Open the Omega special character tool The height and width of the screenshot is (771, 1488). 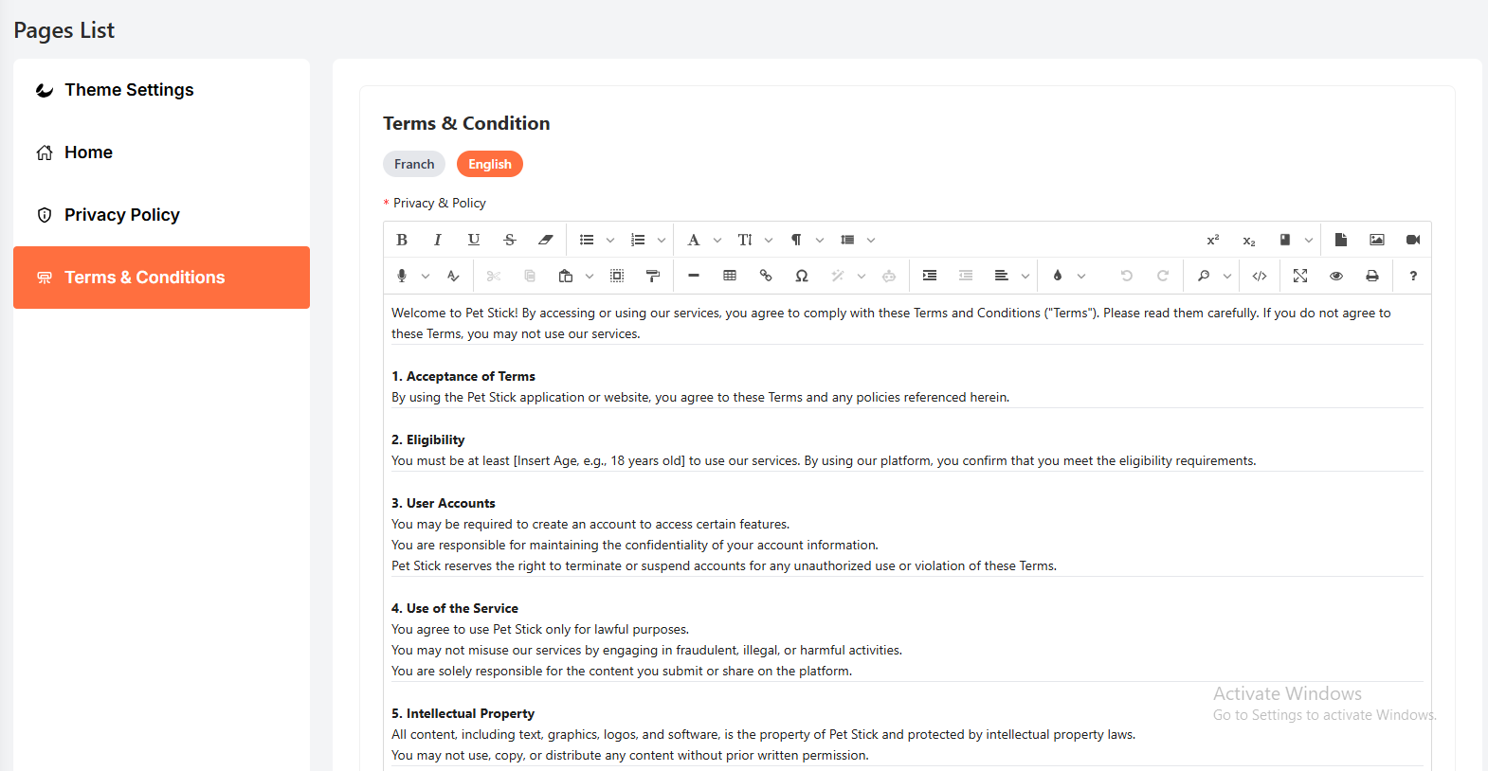point(802,276)
